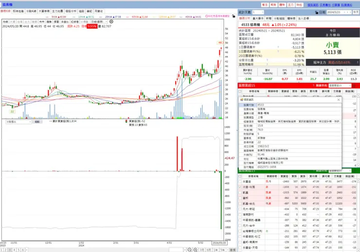Click the 5MA legend color line
The image size is (360, 252).
click(48, 17)
